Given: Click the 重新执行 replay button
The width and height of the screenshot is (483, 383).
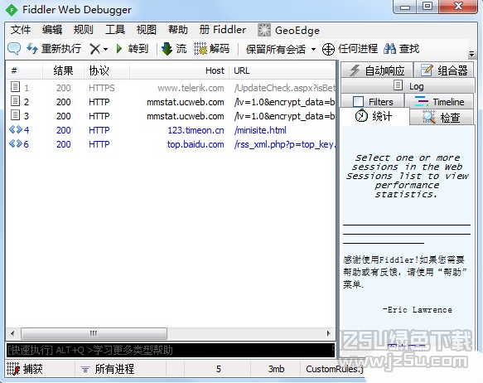Looking at the screenshot, I should (x=54, y=49).
